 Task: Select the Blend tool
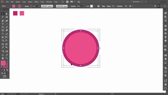7,47
